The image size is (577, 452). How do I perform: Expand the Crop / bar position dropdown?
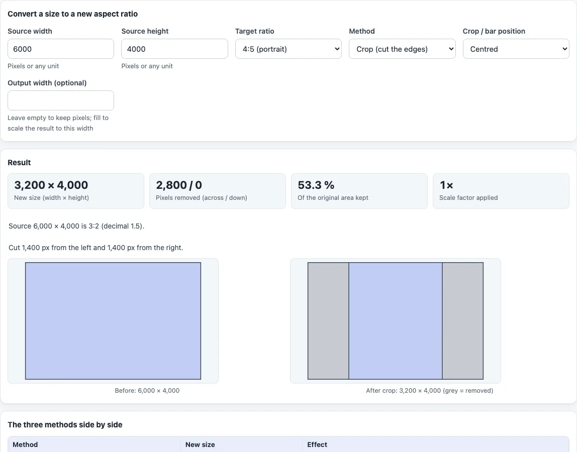pos(516,49)
